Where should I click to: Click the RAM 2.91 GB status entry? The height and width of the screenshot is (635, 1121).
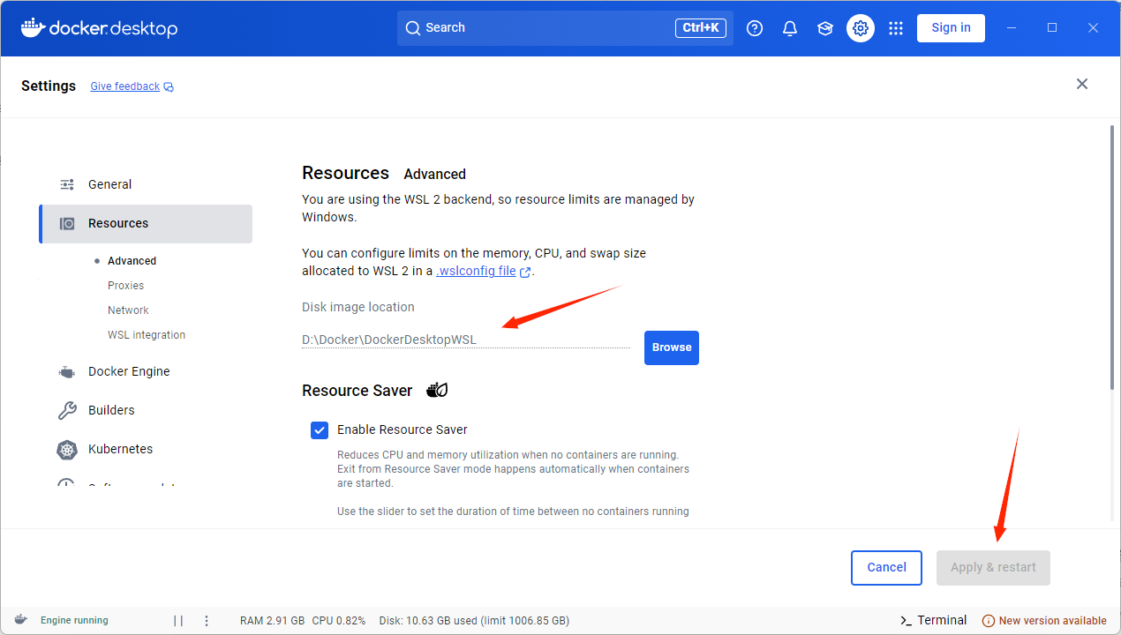[x=272, y=621]
